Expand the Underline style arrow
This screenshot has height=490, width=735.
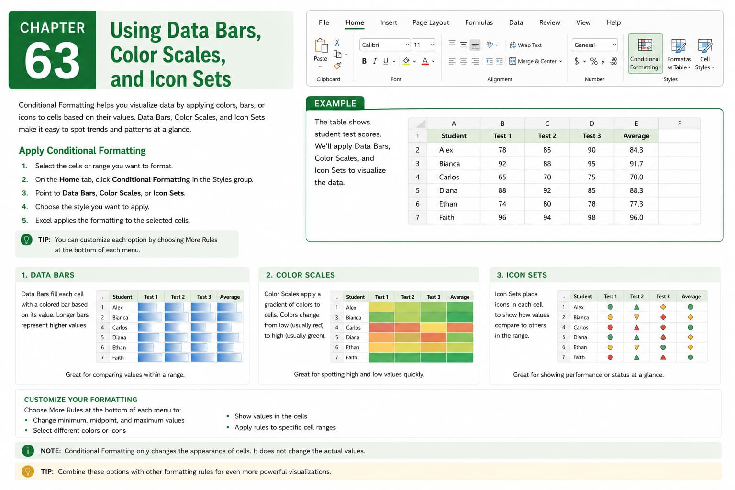(x=394, y=61)
